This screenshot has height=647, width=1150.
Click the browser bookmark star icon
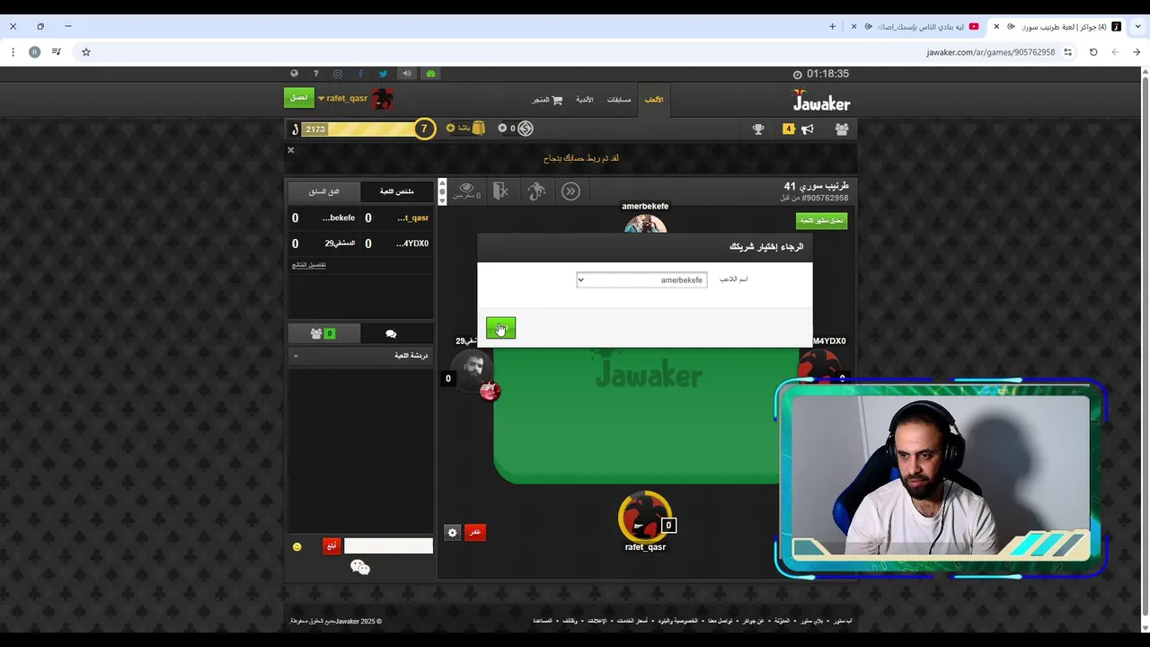[86, 52]
